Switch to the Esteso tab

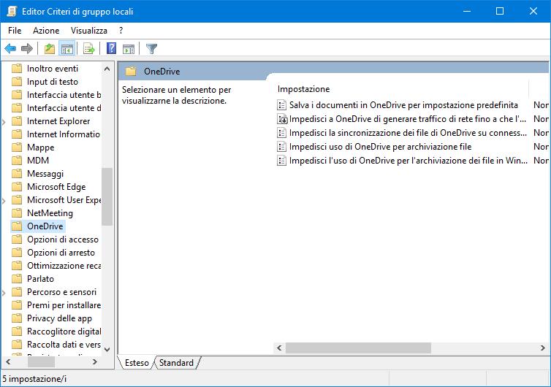point(137,363)
